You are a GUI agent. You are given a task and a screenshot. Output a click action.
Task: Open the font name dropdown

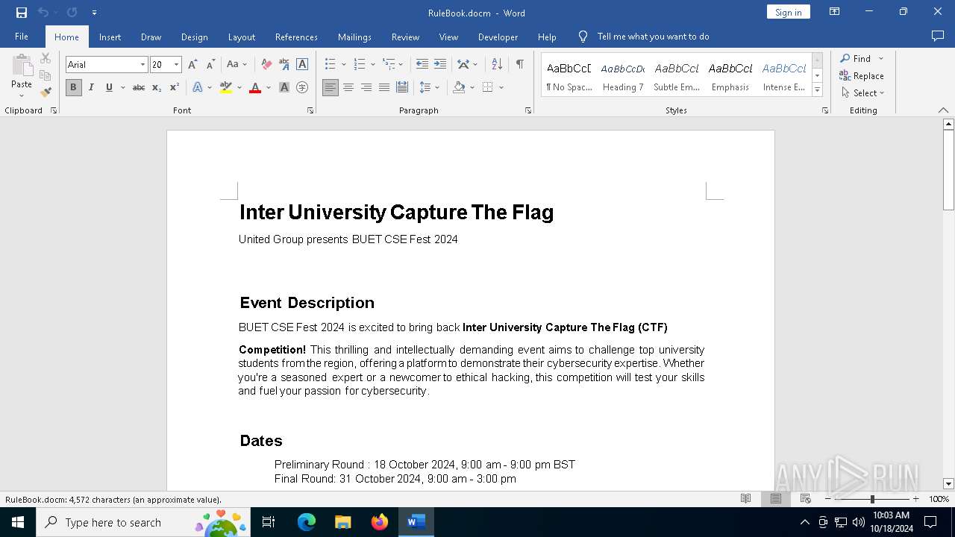point(143,65)
